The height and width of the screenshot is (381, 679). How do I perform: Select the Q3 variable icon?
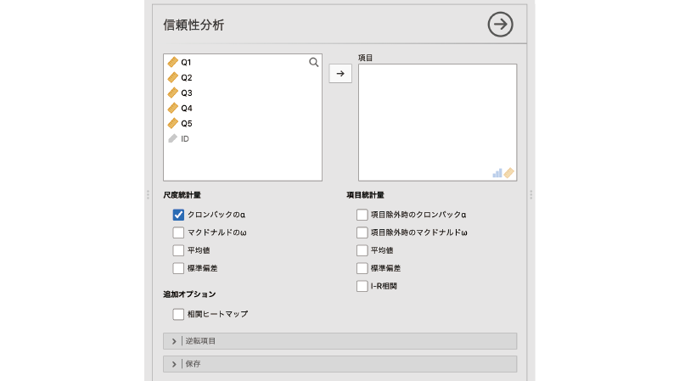pyautogui.click(x=173, y=92)
